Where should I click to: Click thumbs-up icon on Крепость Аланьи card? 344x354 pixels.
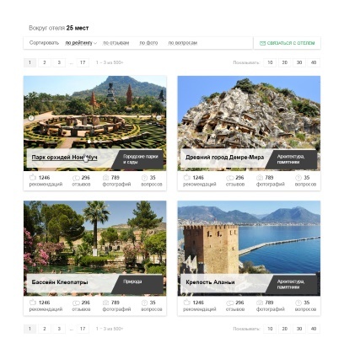point(187,303)
